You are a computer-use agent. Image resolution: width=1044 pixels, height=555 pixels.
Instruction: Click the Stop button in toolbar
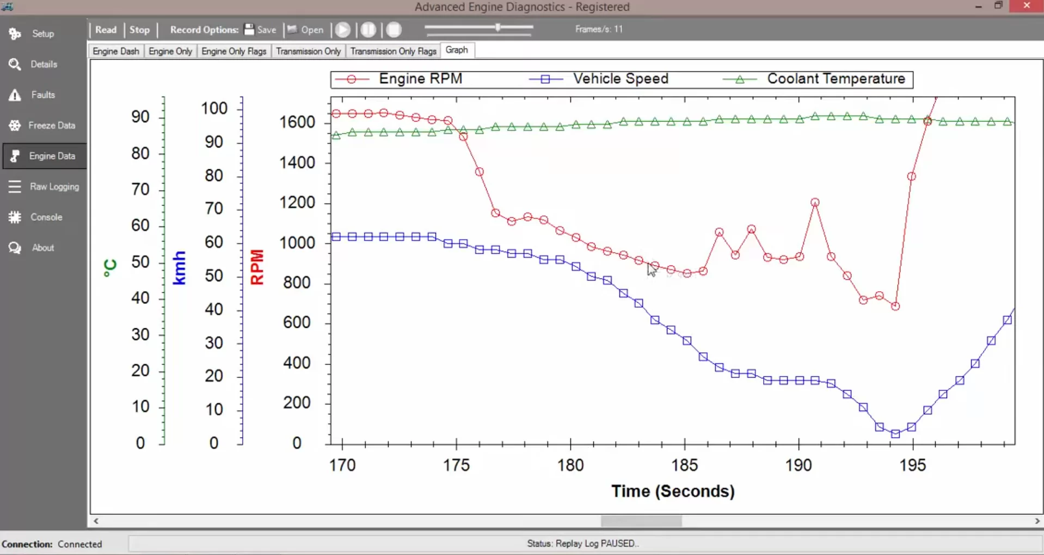pos(139,29)
